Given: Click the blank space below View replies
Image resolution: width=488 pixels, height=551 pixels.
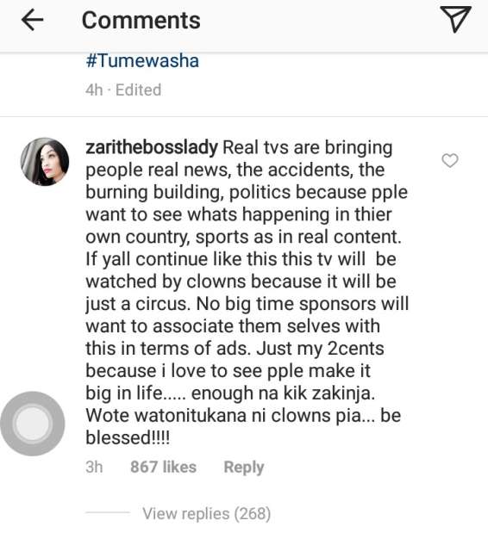Looking at the screenshot, I should coord(244,537).
